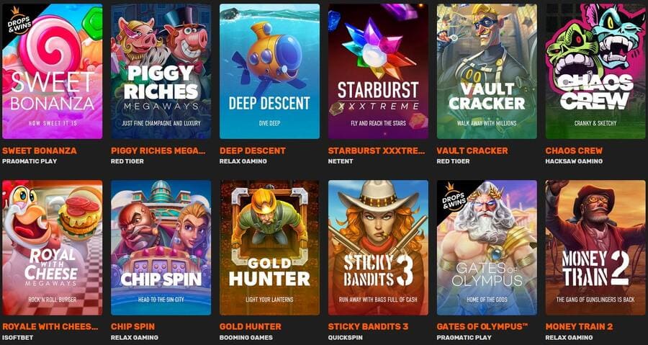The image size is (648, 345).
Task: Click the Drops & Wins badge on Sweet Bonanza
Action: 17,22
